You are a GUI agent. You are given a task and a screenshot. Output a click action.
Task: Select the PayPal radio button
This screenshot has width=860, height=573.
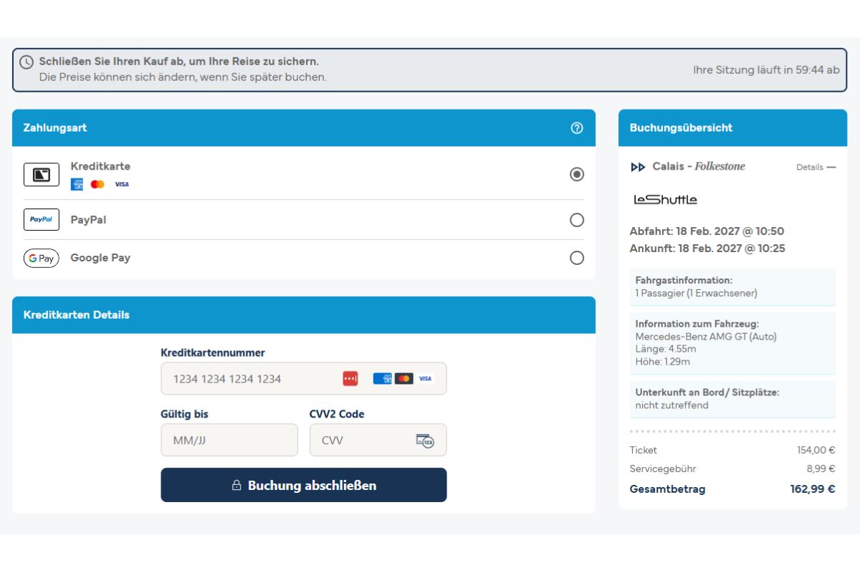577,220
